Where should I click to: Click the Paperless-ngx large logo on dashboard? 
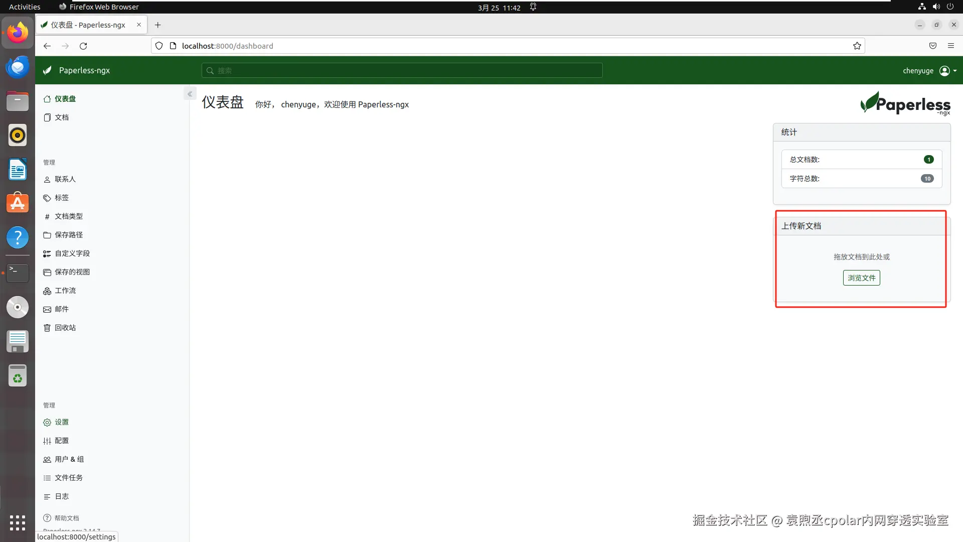coord(905,103)
